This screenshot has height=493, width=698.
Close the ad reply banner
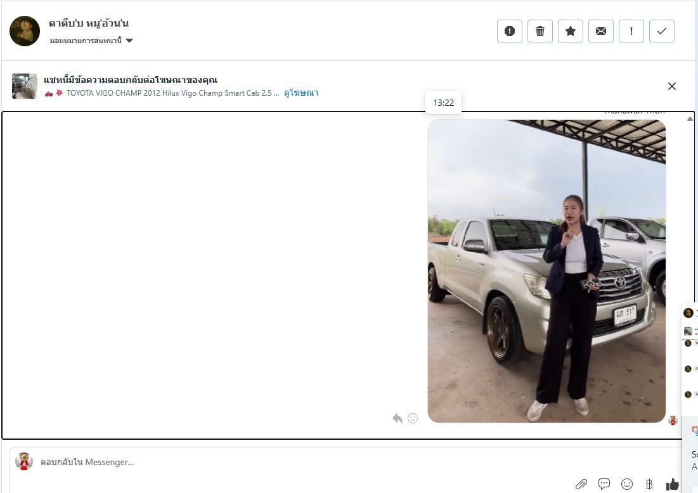pyautogui.click(x=672, y=86)
